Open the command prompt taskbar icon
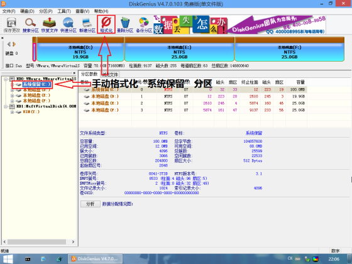This screenshot has width=352, height=264. click(28, 259)
